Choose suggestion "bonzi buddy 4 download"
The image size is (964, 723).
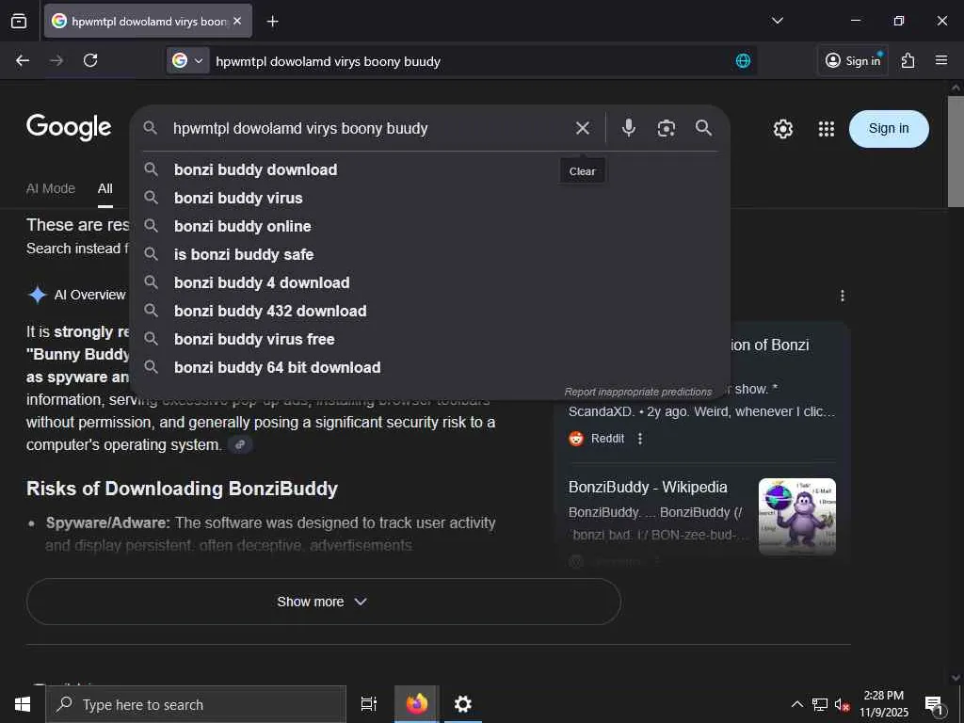[x=430, y=282]
